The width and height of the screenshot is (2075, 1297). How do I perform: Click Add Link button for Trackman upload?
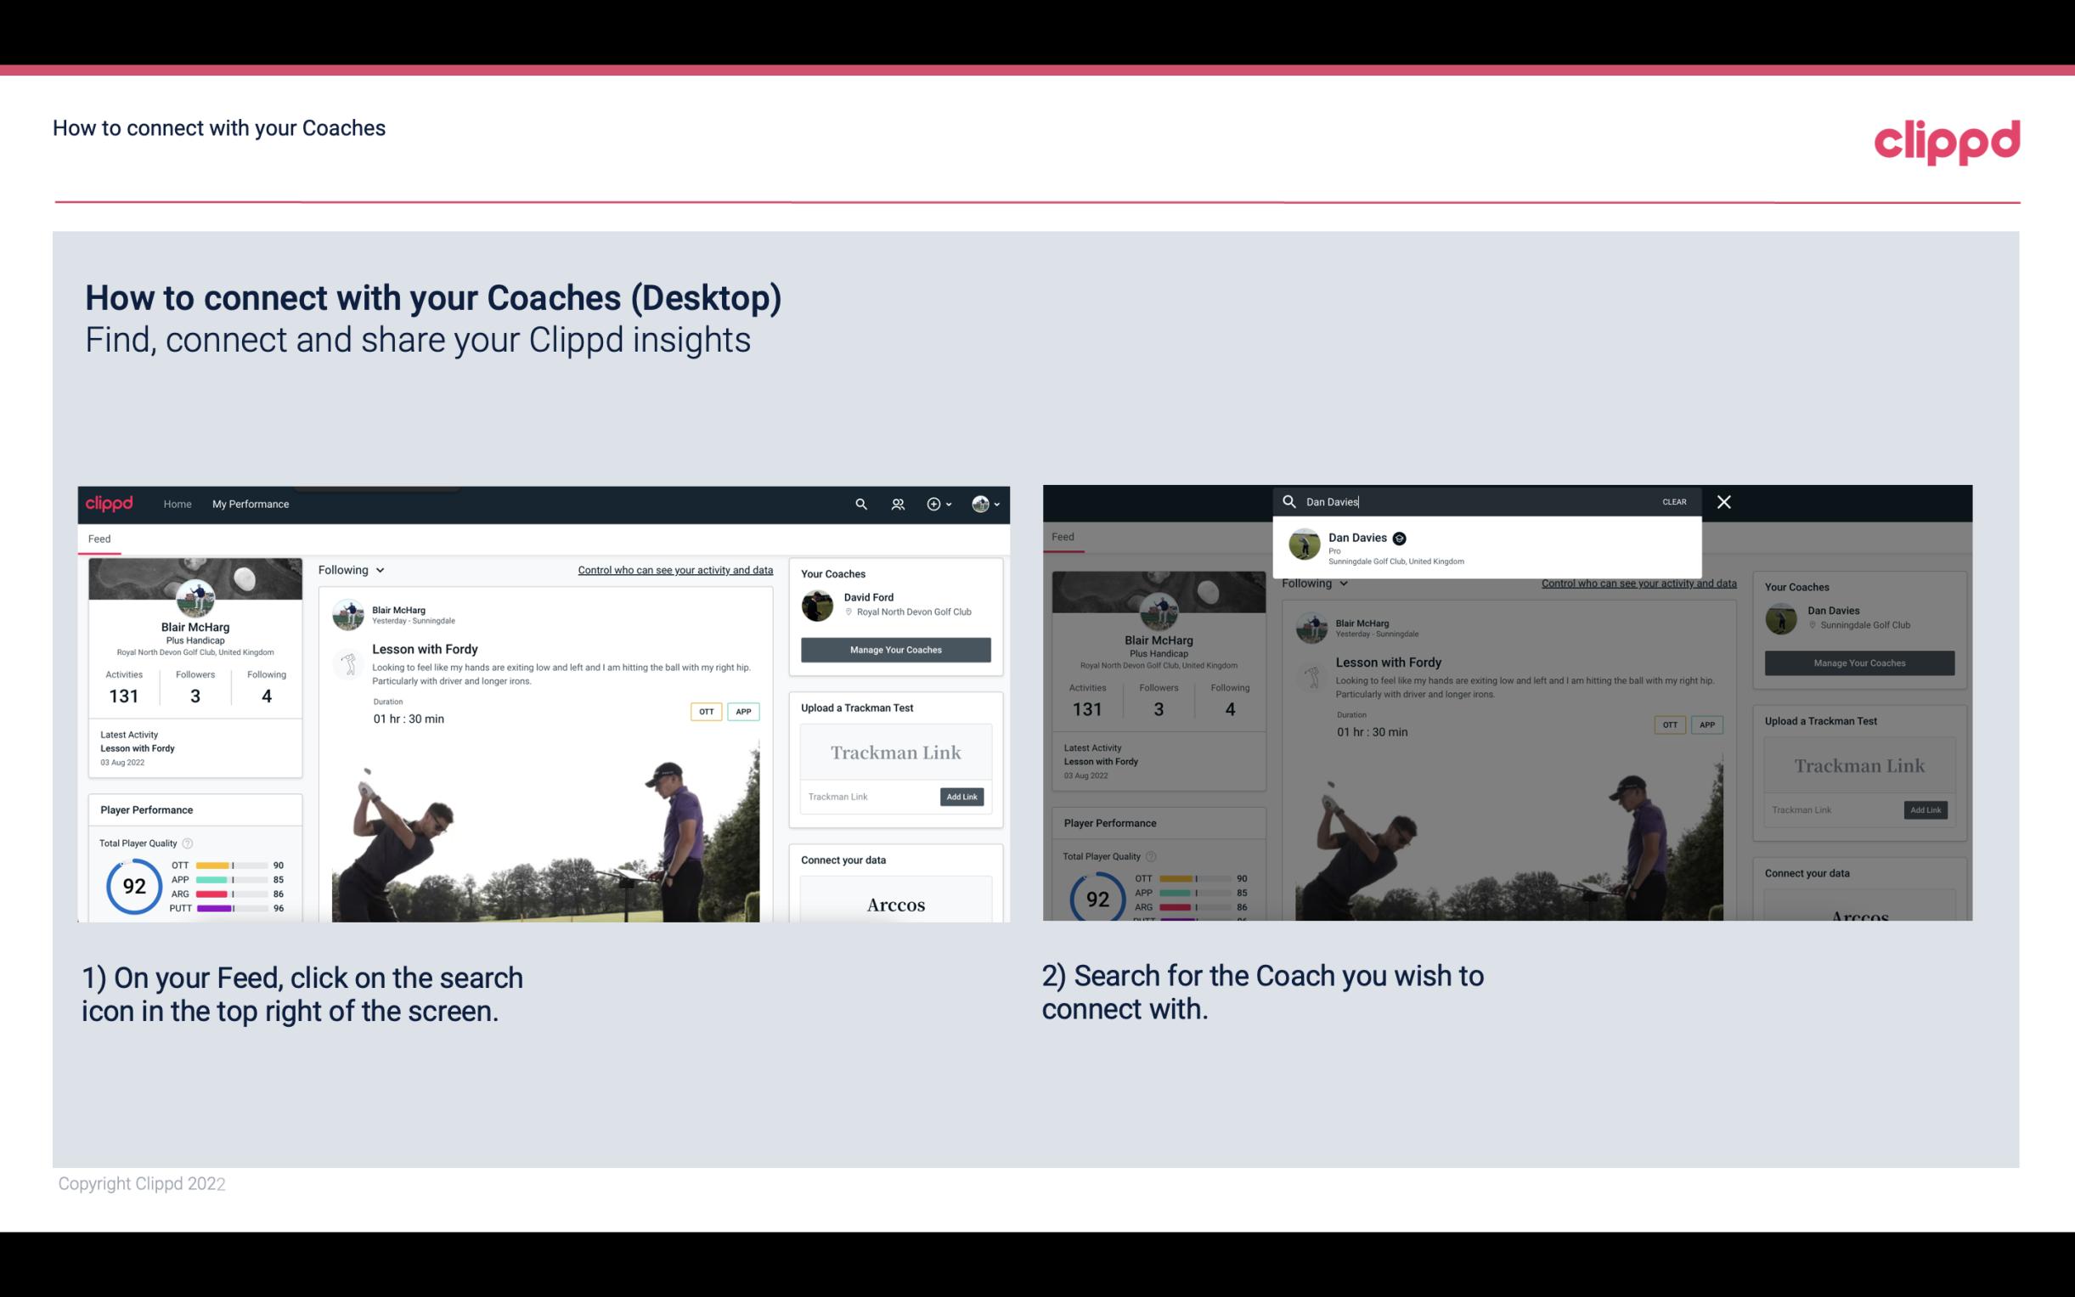pos(962,793)
